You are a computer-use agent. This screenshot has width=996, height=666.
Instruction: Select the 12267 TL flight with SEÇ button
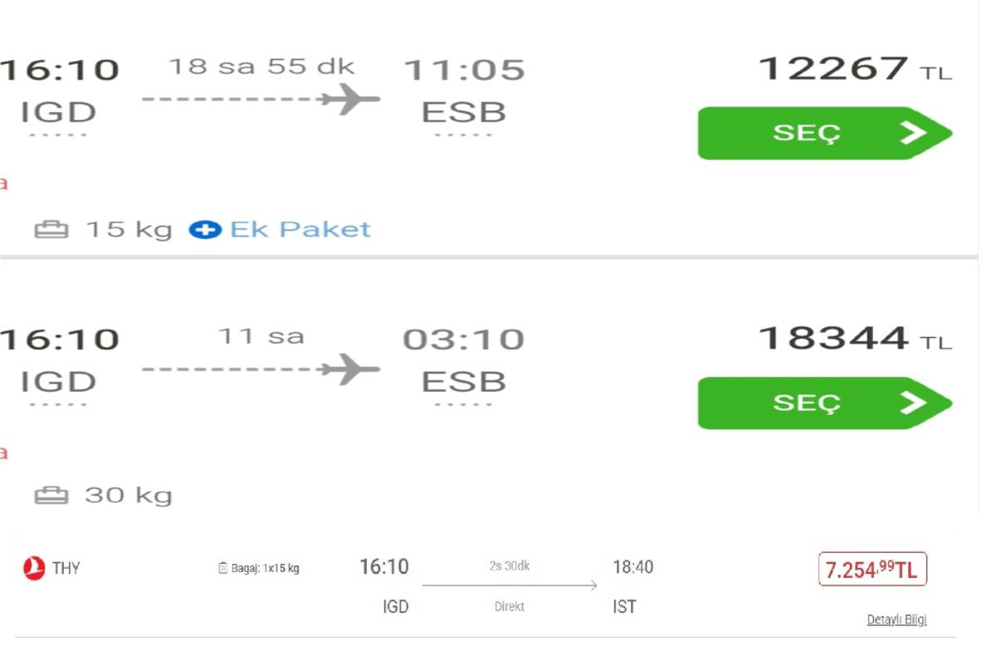click(824, 133)
